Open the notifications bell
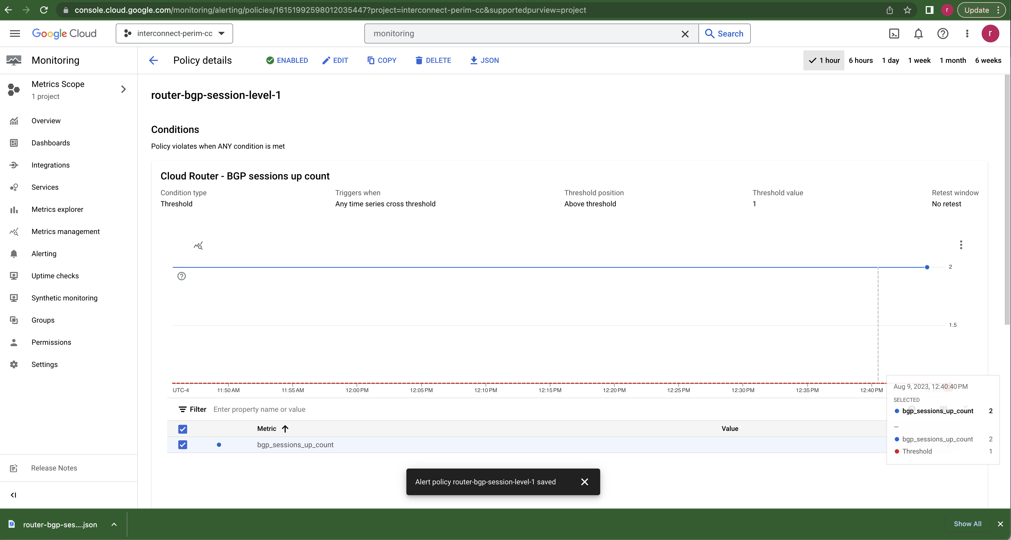This screenshot has height=540, width=1011. click(918, 34)
